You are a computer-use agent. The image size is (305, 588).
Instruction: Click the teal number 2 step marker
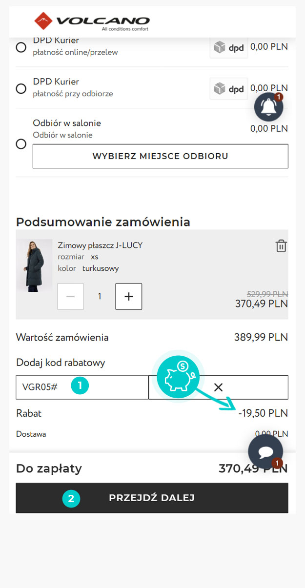pyautogui.click(x=71, y=499)
